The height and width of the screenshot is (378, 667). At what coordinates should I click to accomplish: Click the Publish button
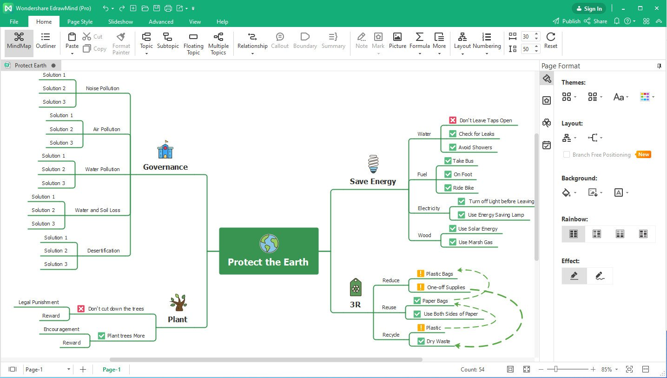567,21
